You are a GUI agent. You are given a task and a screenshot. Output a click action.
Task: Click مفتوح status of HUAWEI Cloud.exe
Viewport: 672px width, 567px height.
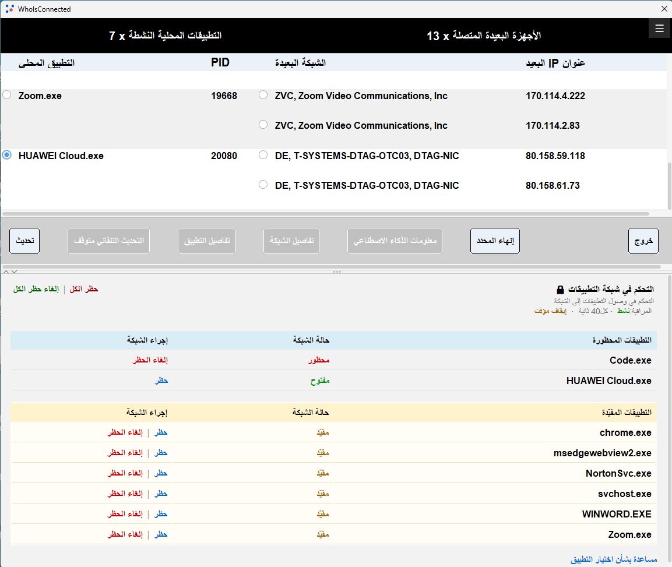tap(320, 381)
